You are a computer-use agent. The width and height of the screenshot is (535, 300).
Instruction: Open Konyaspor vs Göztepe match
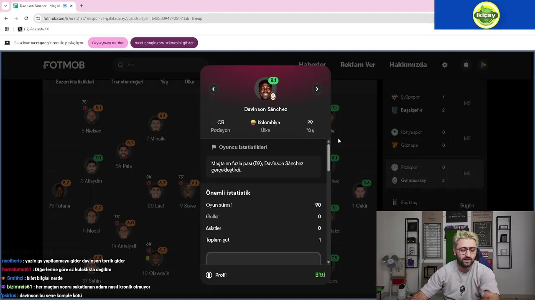pyautogui.click(x=435, y=139)
